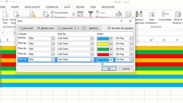Viewport: 183px width, 103px height.
Task: Confirm sort with OK button
Action: click(109, 69)
